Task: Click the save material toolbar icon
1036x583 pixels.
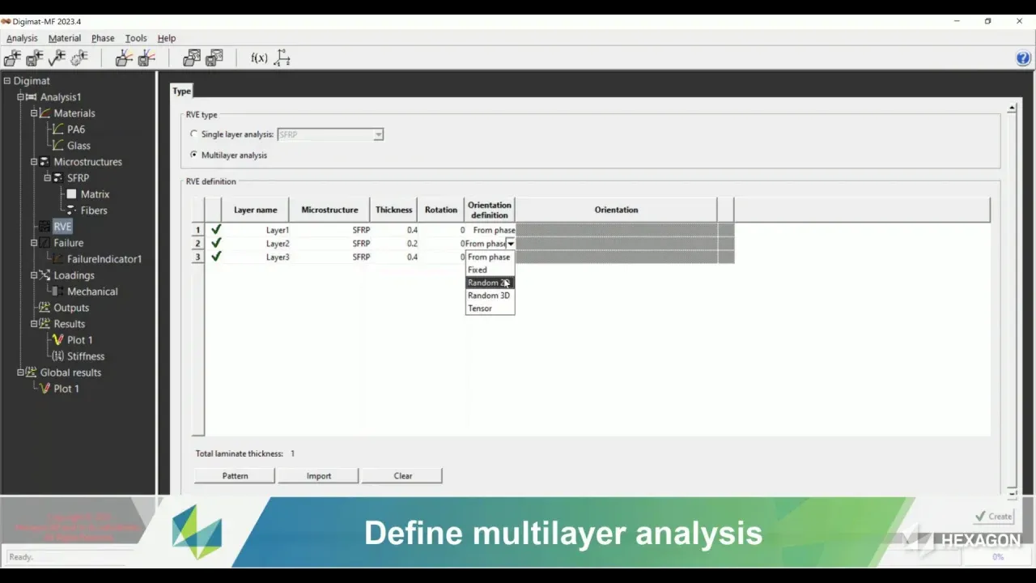Action: tap(146, 58)
